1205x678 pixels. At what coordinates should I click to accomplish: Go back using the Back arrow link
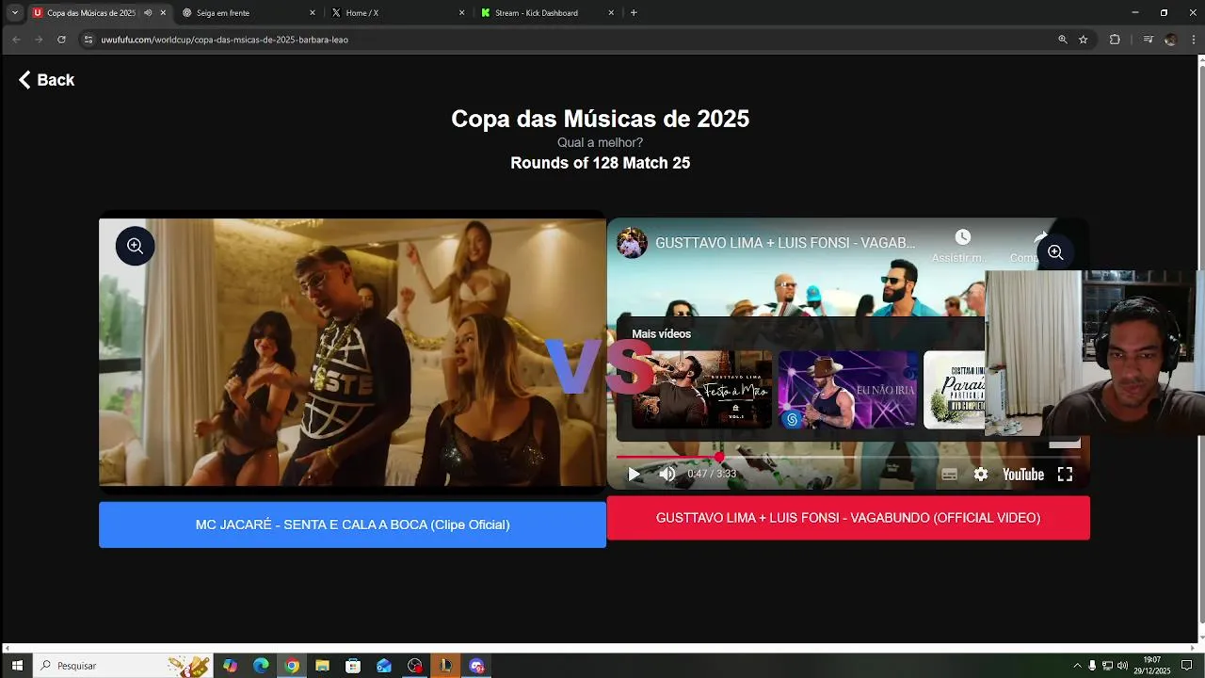[x=46, y=80]
